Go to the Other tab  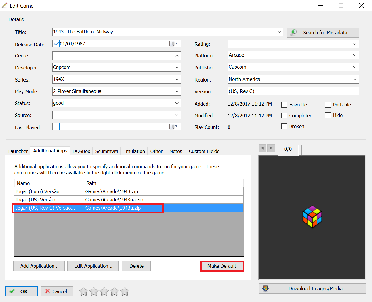pos(156,151)
